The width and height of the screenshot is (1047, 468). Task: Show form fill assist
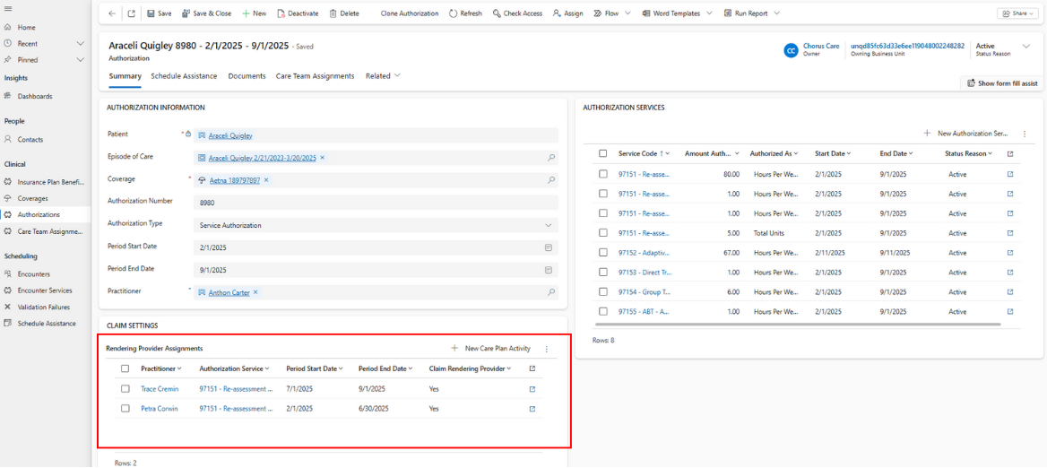coord(1001,83)
